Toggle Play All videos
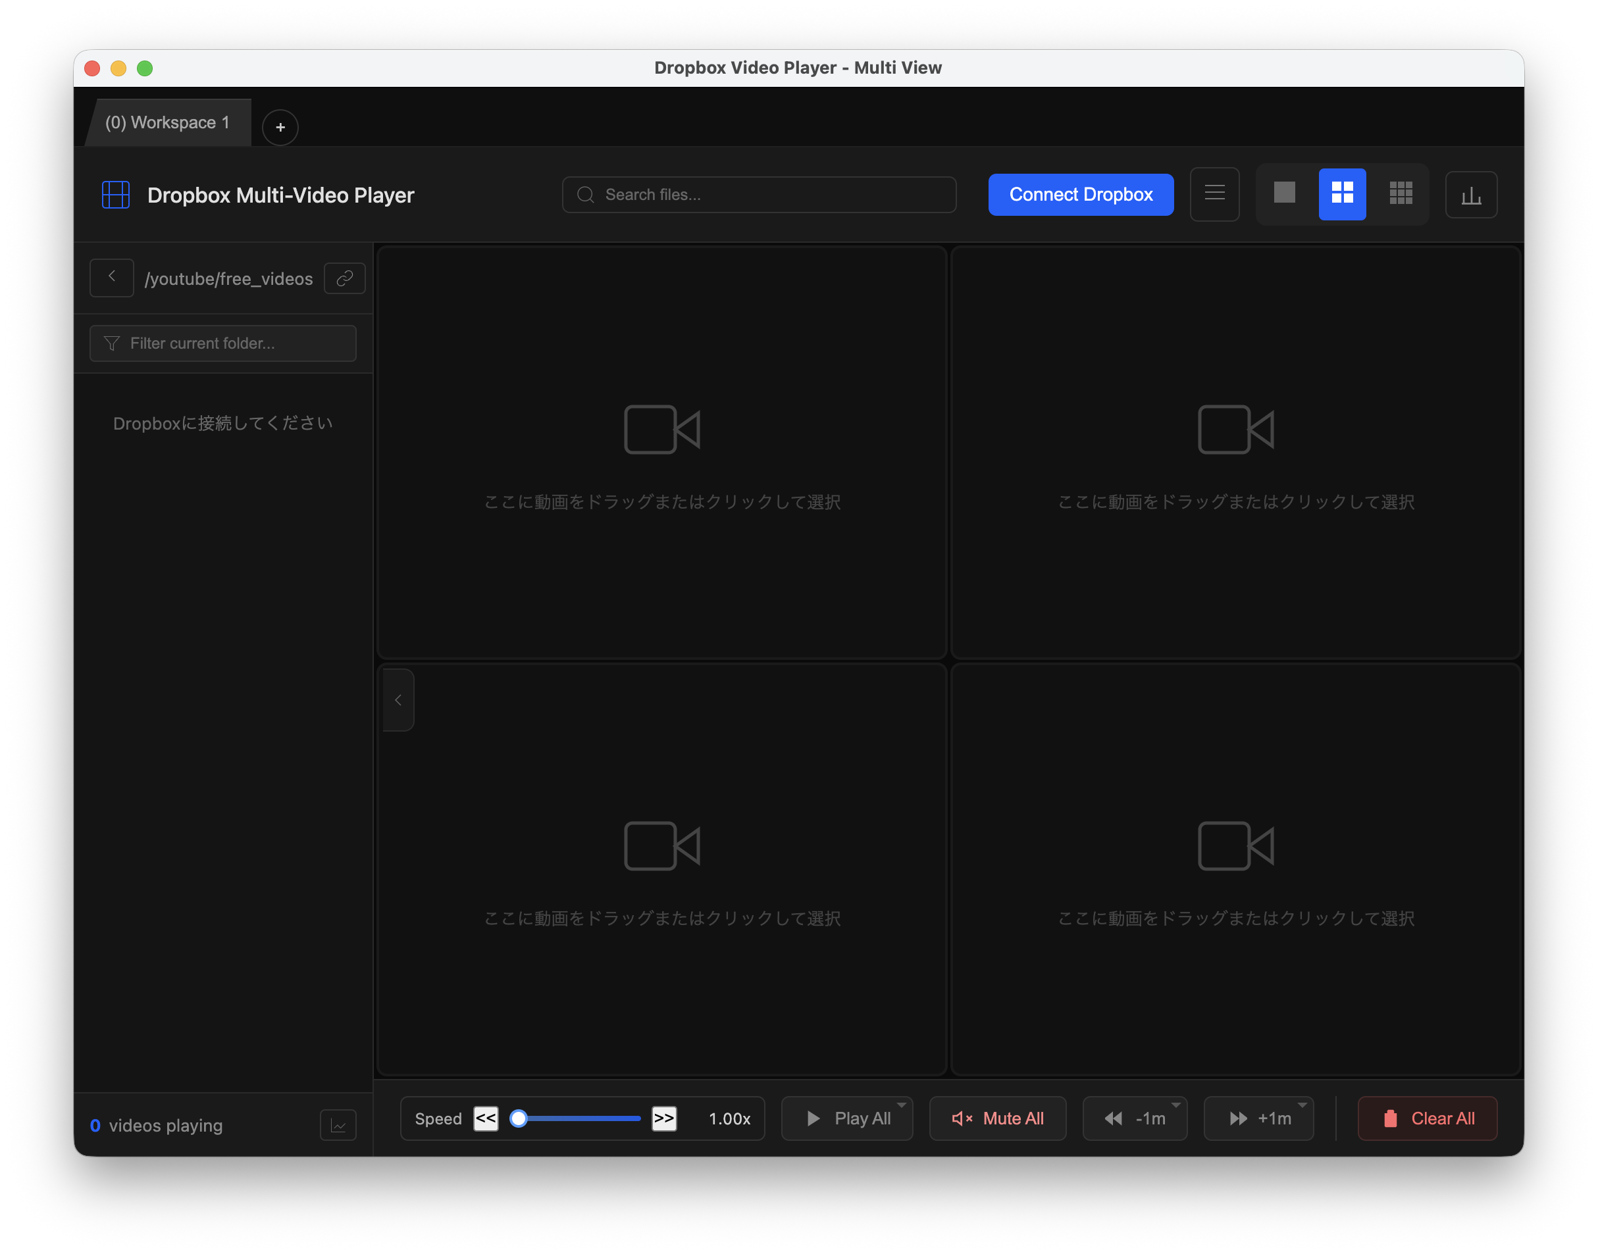This screenshot has width=1598, height=1254. pos(847,1118)
